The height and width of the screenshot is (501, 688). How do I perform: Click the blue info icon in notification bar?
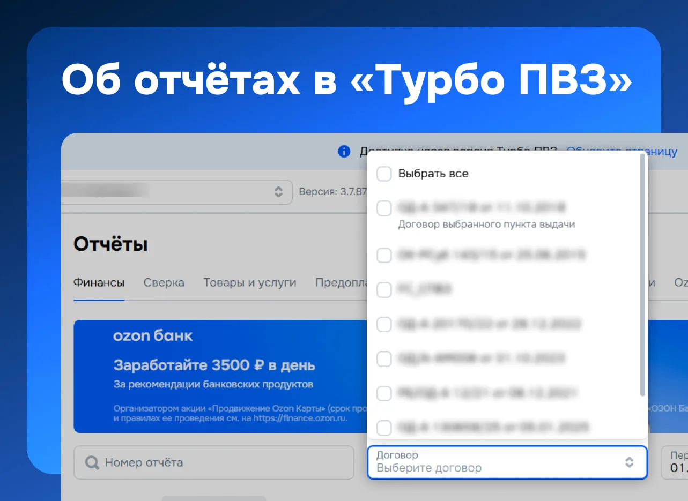pyautogui.click(x=344, y=152)
